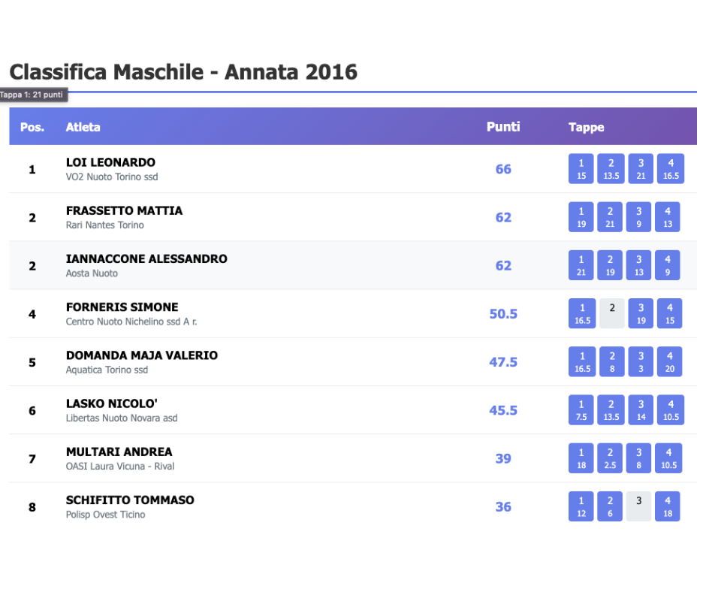Click Forneris Simone's 50.5 points total

click(503, 314)
